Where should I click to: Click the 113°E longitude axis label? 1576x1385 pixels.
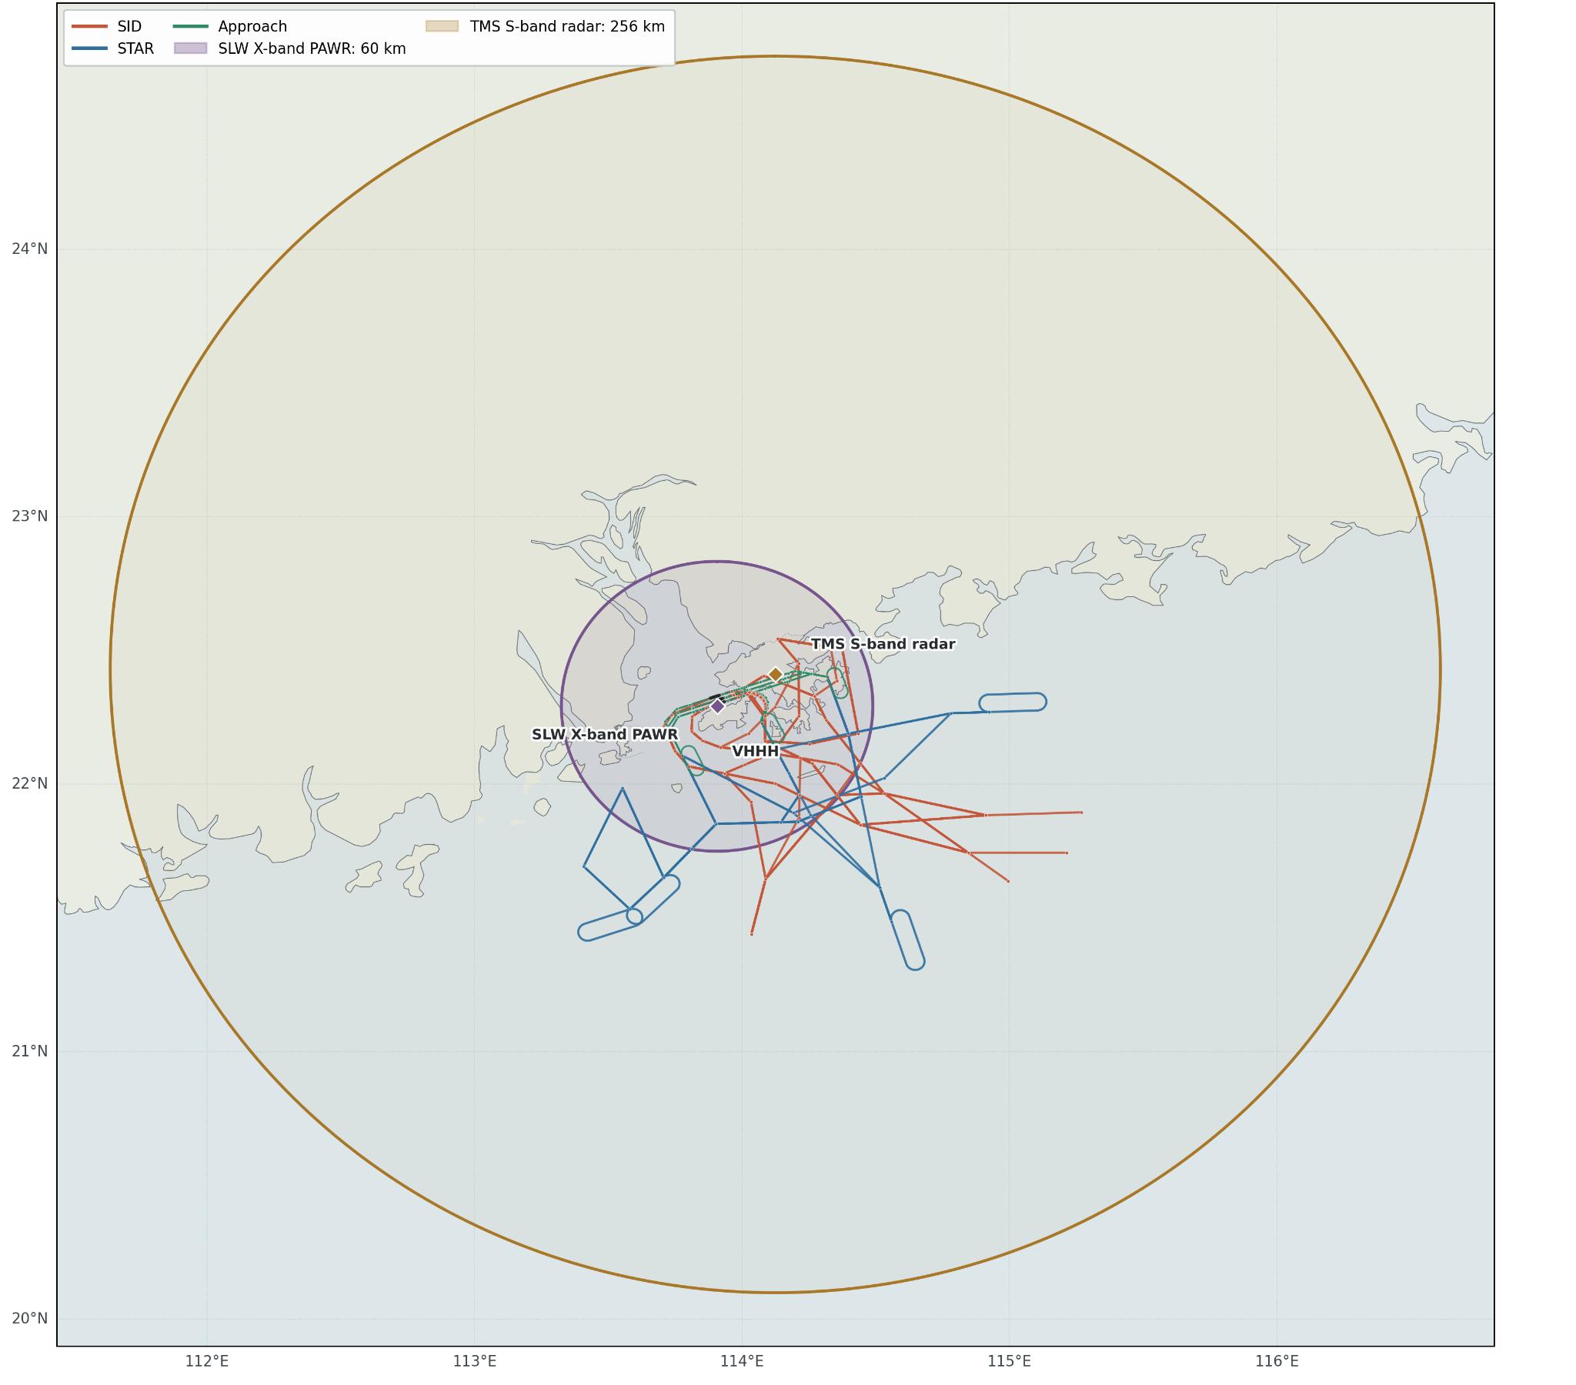(474, 1361)
